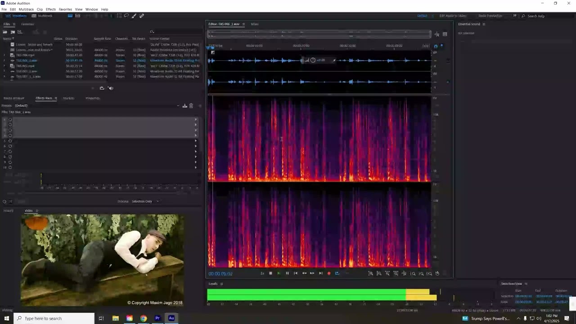Image resolution: width=576 pixels, height=324 pixels.
Task: Expand the TAS 006.mp4 file entry
Action: [x=4, y=55]
